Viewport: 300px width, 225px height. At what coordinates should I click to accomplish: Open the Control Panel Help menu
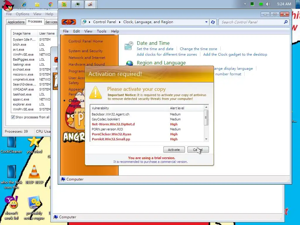coord(115,31)
